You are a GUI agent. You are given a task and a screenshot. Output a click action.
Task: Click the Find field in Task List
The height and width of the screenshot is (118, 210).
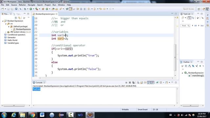click(x=185, y=26)
